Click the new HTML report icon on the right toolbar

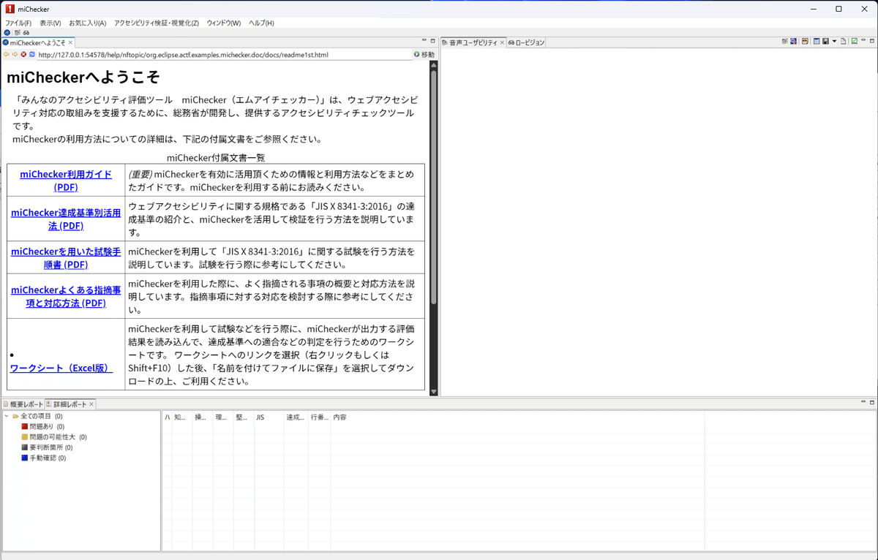pos(843,40)
